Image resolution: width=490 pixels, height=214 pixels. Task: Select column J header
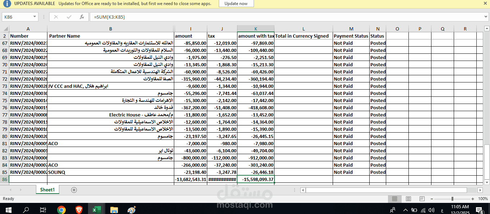coord(222,29)
